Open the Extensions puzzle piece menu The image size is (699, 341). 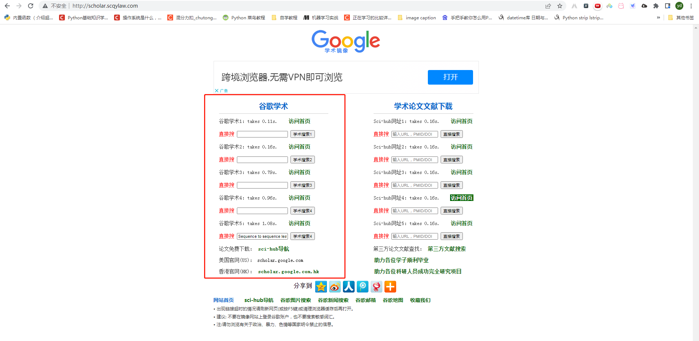(656, 6)
